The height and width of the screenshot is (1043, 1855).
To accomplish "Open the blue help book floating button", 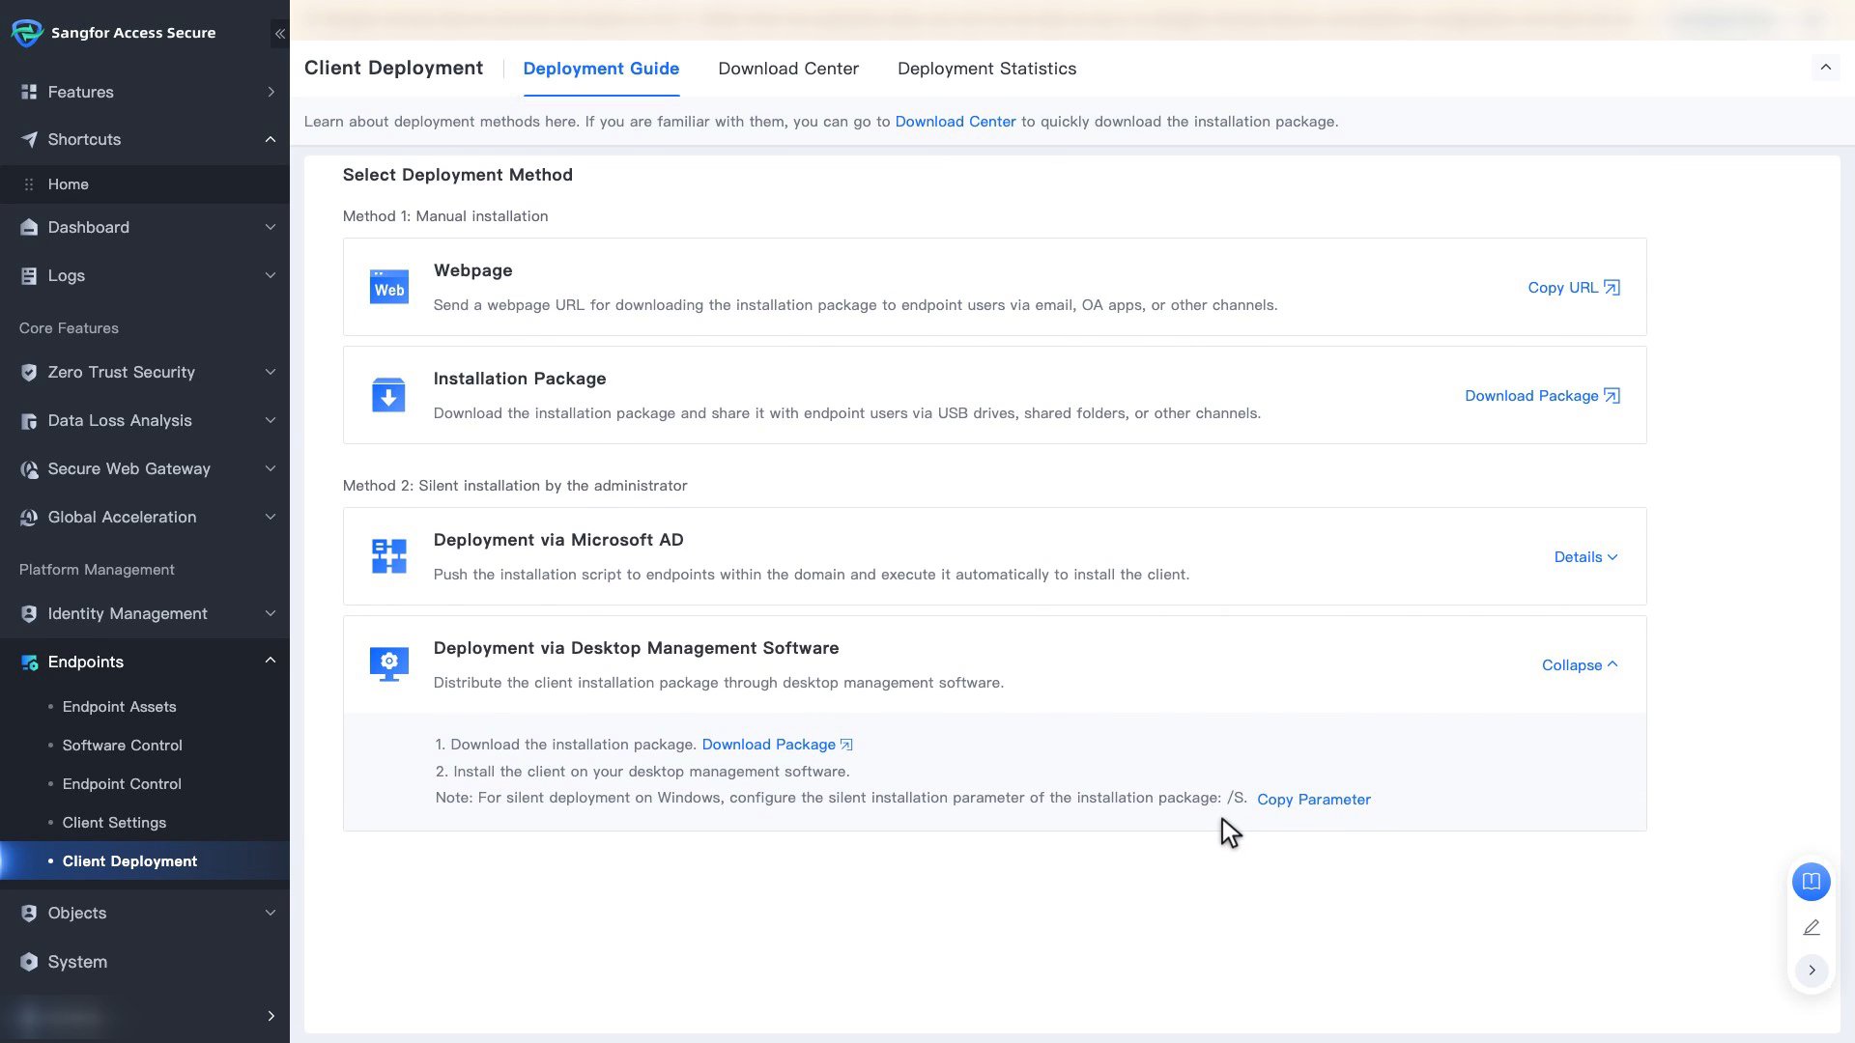I will 1812,882.
